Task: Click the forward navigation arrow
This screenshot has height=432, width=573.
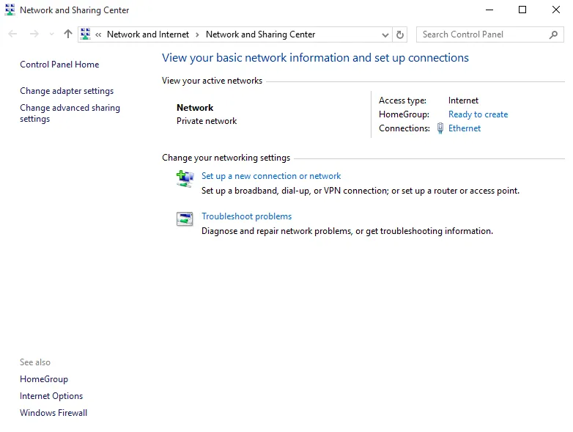Action: 34,34
